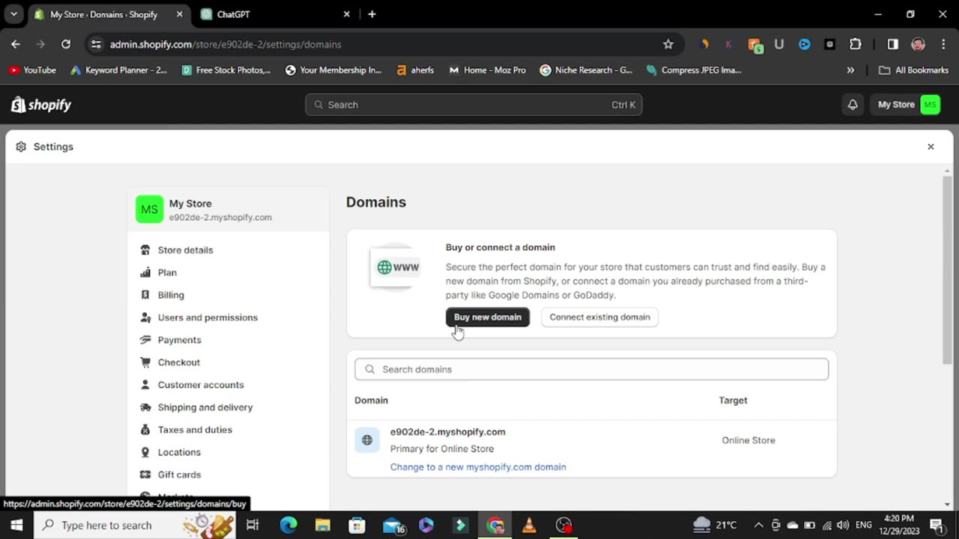Open the My Store account menu
959x539 pixels.
[908, 105]
